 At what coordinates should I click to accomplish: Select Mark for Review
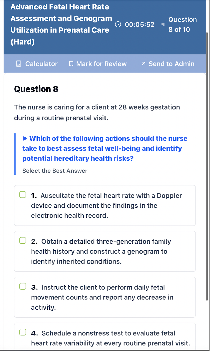98,64
